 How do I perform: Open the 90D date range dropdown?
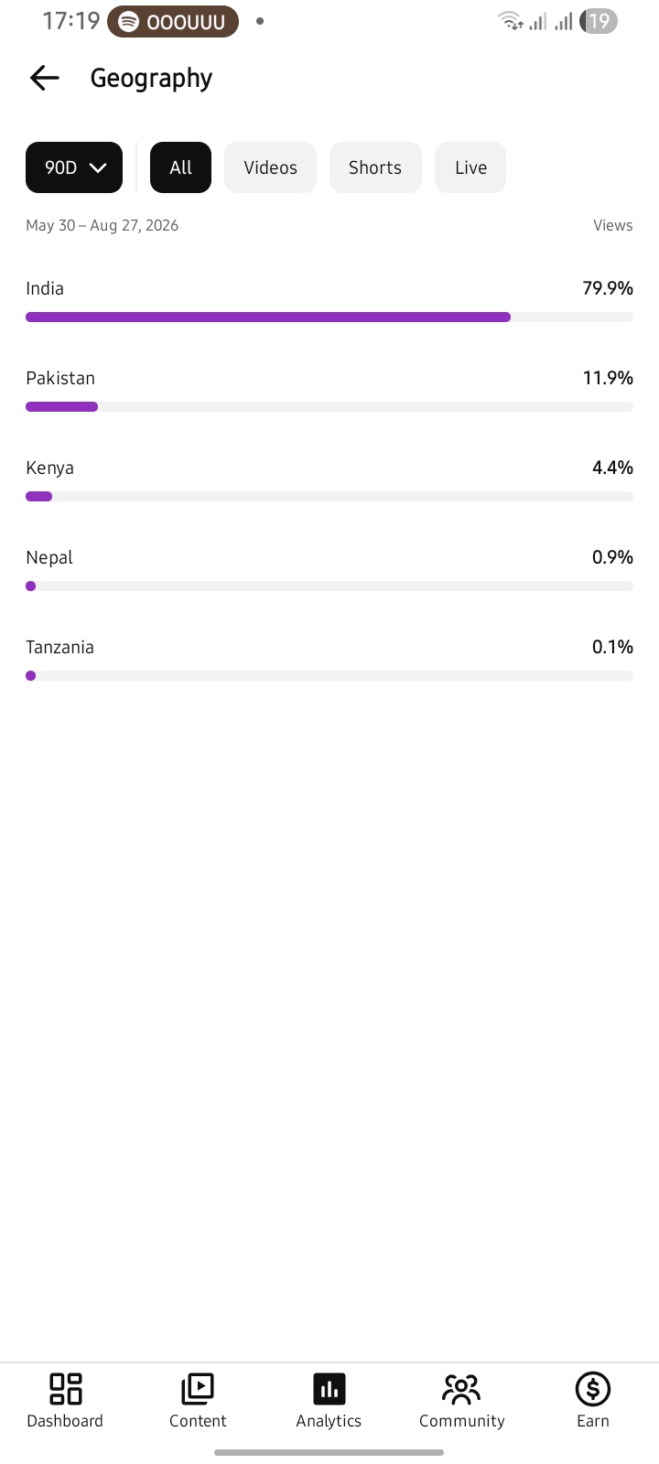74,167
